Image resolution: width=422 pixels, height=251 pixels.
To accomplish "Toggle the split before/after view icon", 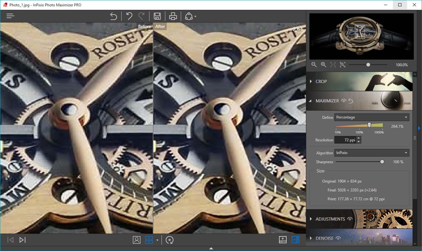I will 149,240.
